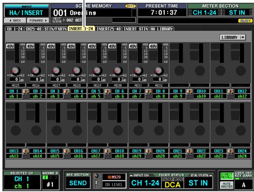Image resolution: width=254 pixels, height=192 pixels.
Task: Click the ST IN fader status button
Action: click(198, 183)
